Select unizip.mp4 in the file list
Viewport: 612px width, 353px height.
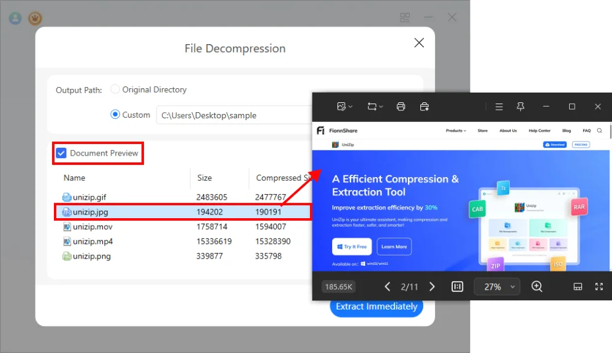tap(93, 241)
